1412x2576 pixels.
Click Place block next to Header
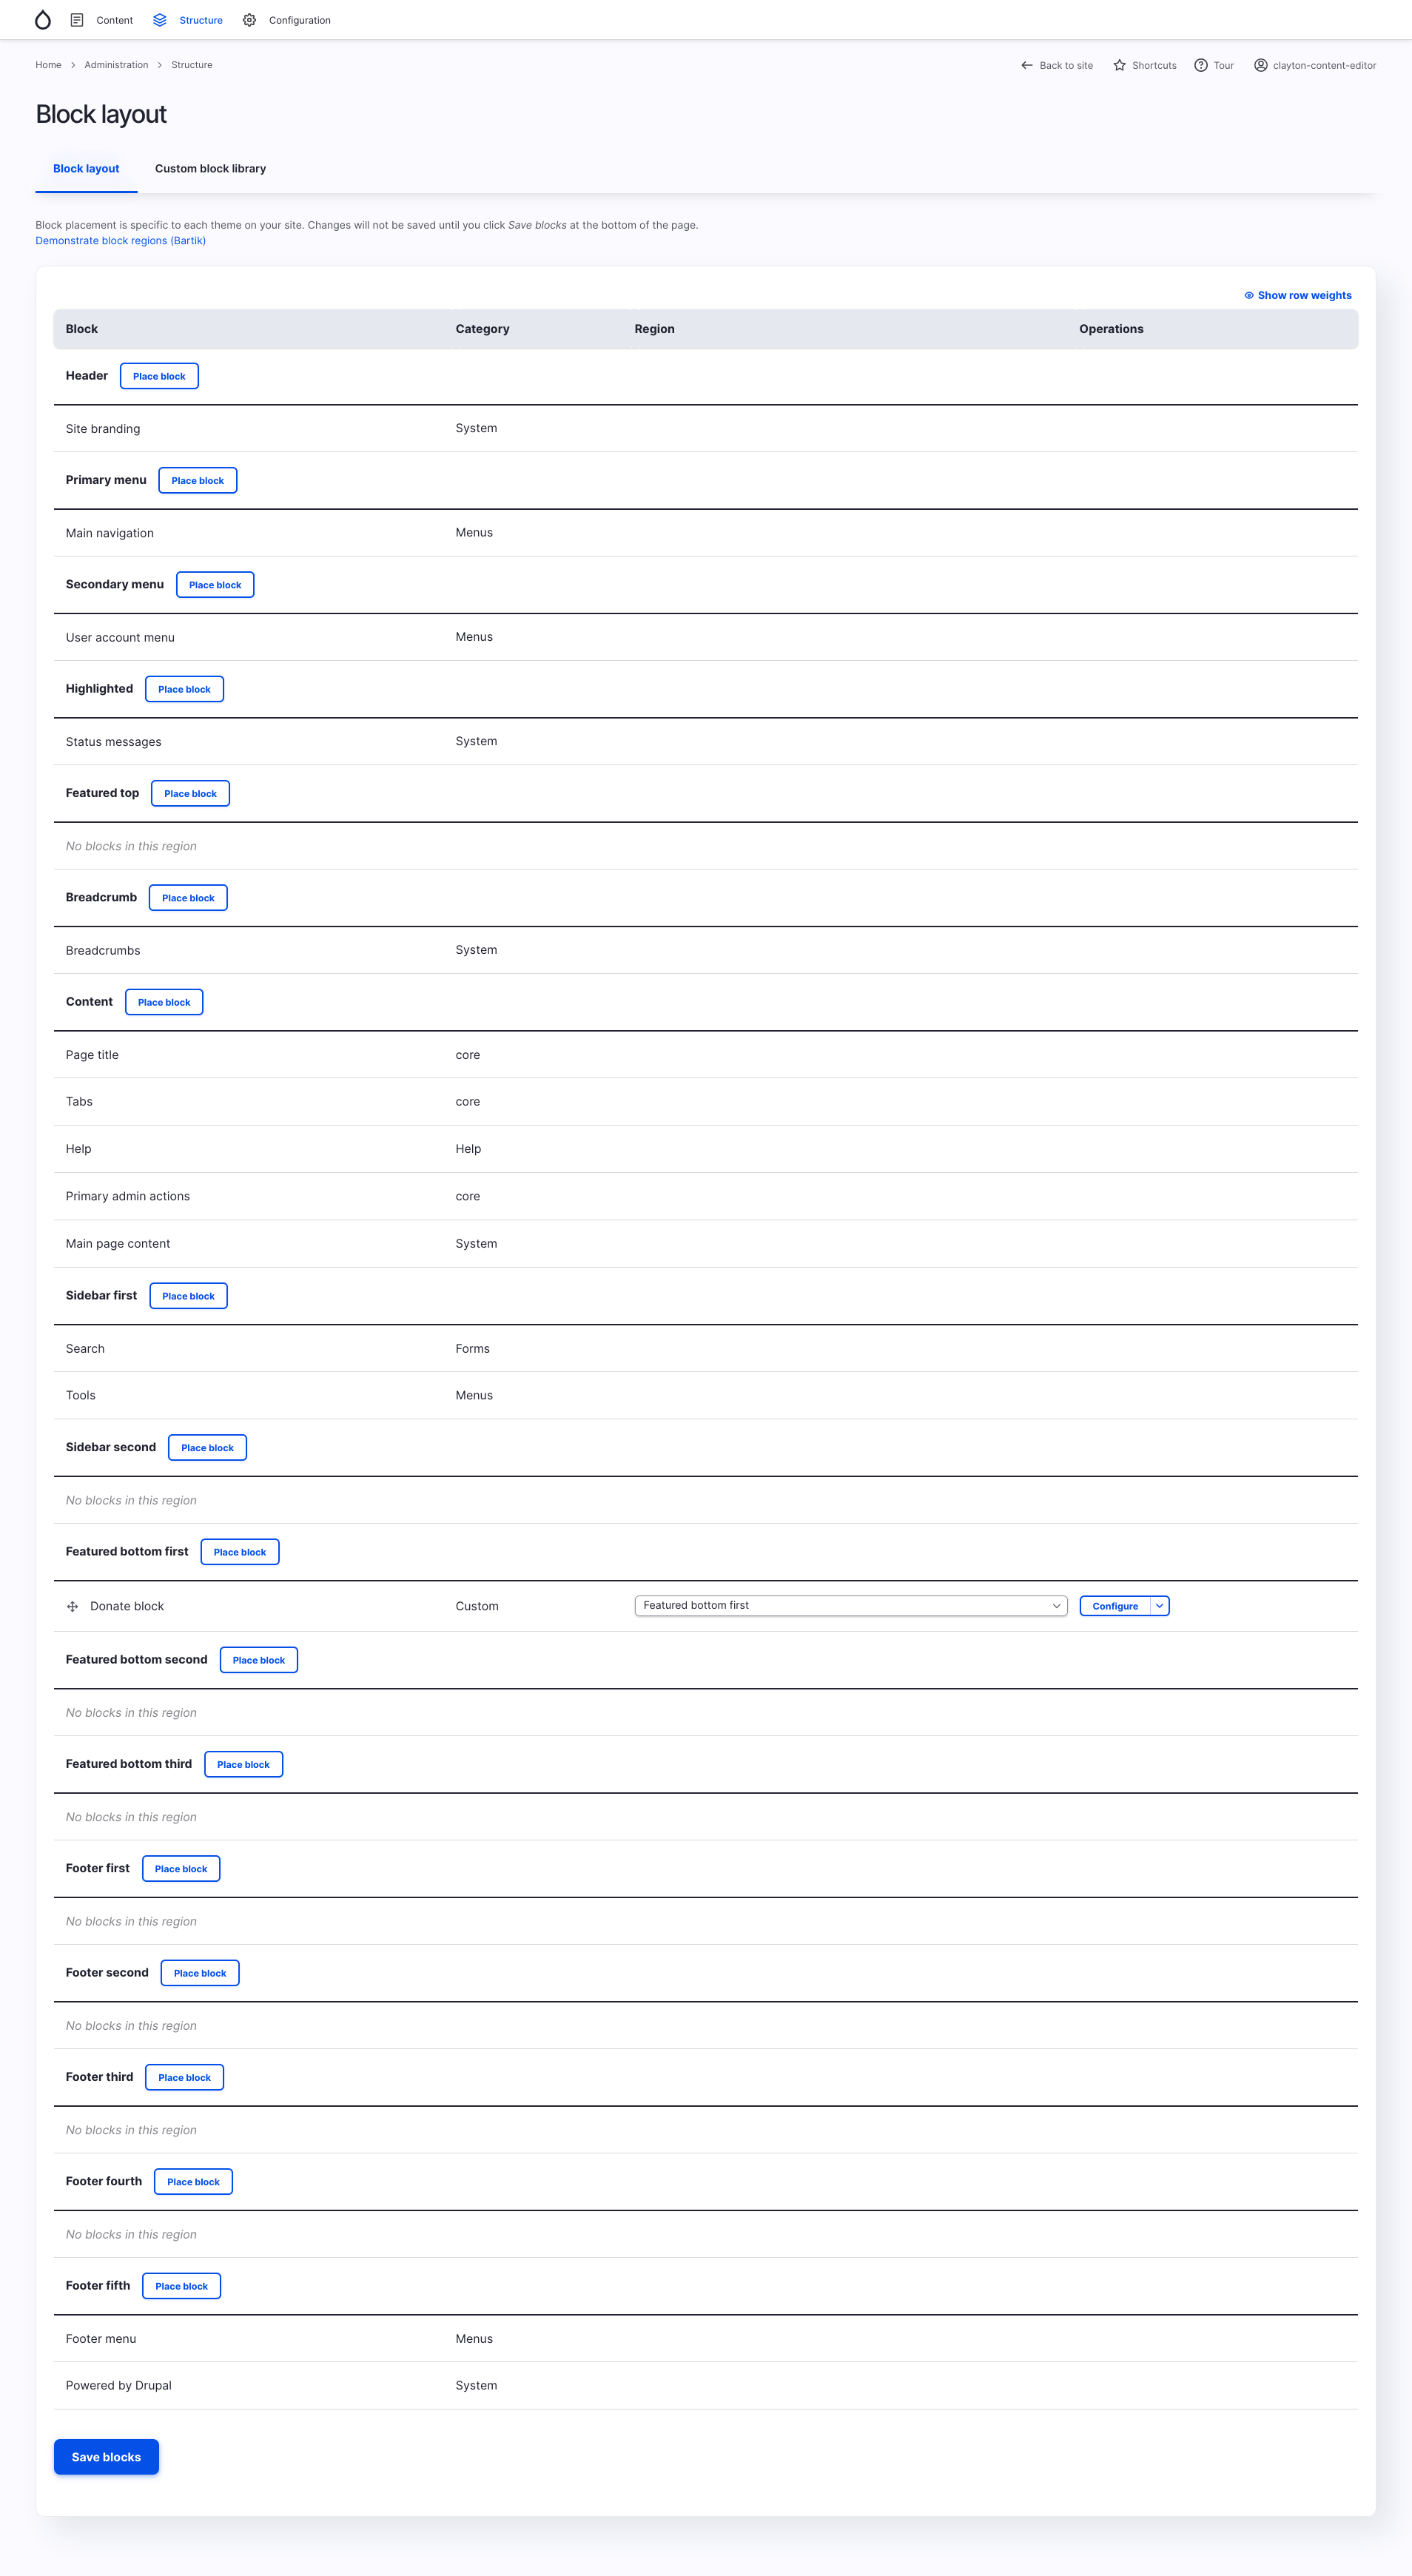(159, 376)
